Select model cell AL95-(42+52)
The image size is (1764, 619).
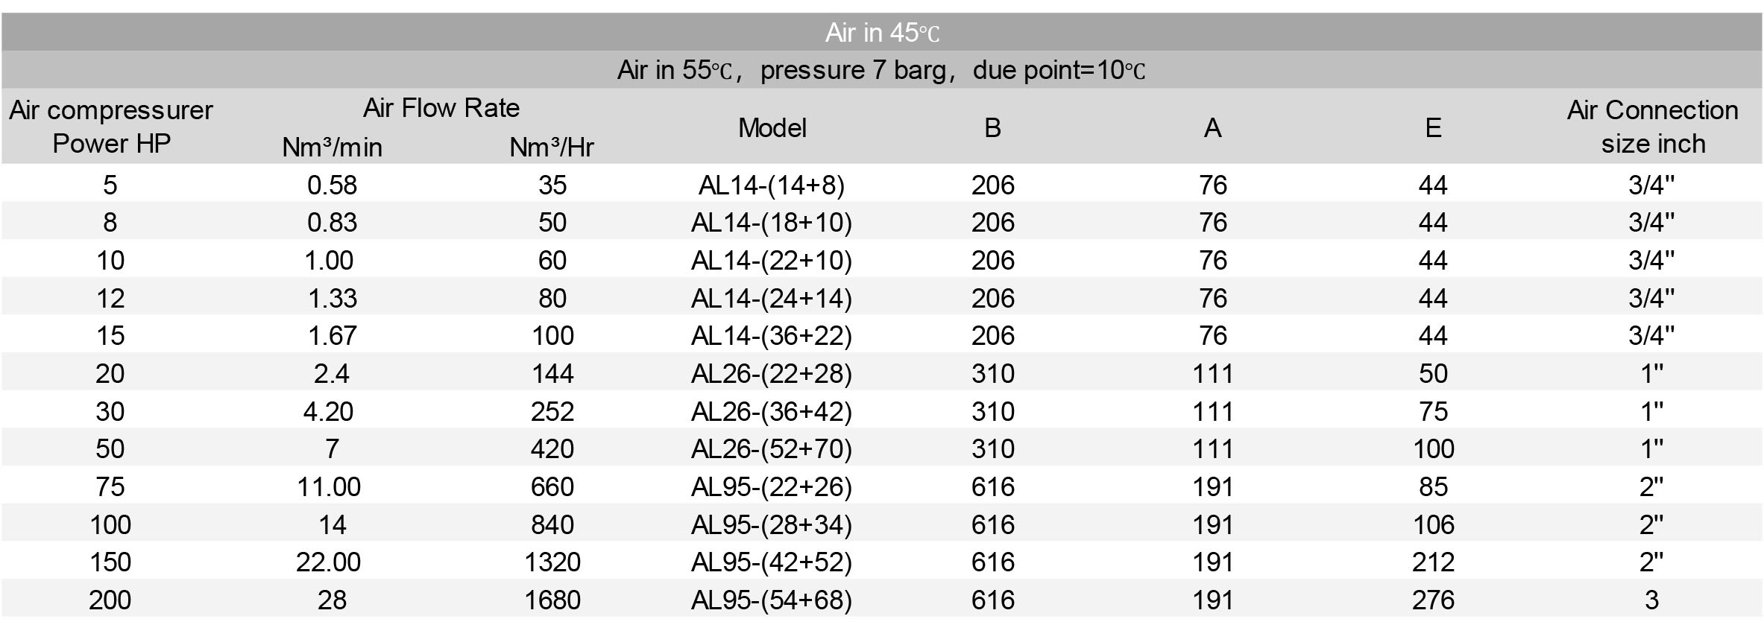(772, 562)
